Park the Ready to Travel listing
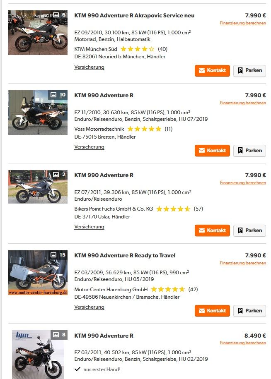 pos(249,311)
